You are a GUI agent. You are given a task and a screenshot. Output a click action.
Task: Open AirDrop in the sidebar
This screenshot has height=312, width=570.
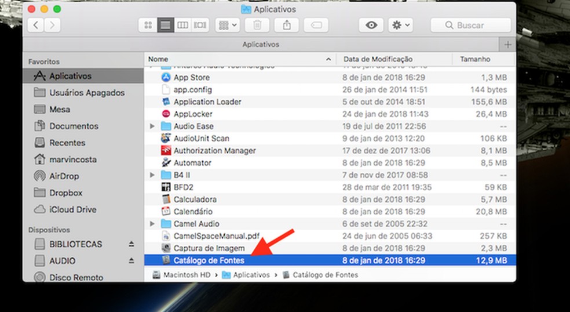coord(83,176)
